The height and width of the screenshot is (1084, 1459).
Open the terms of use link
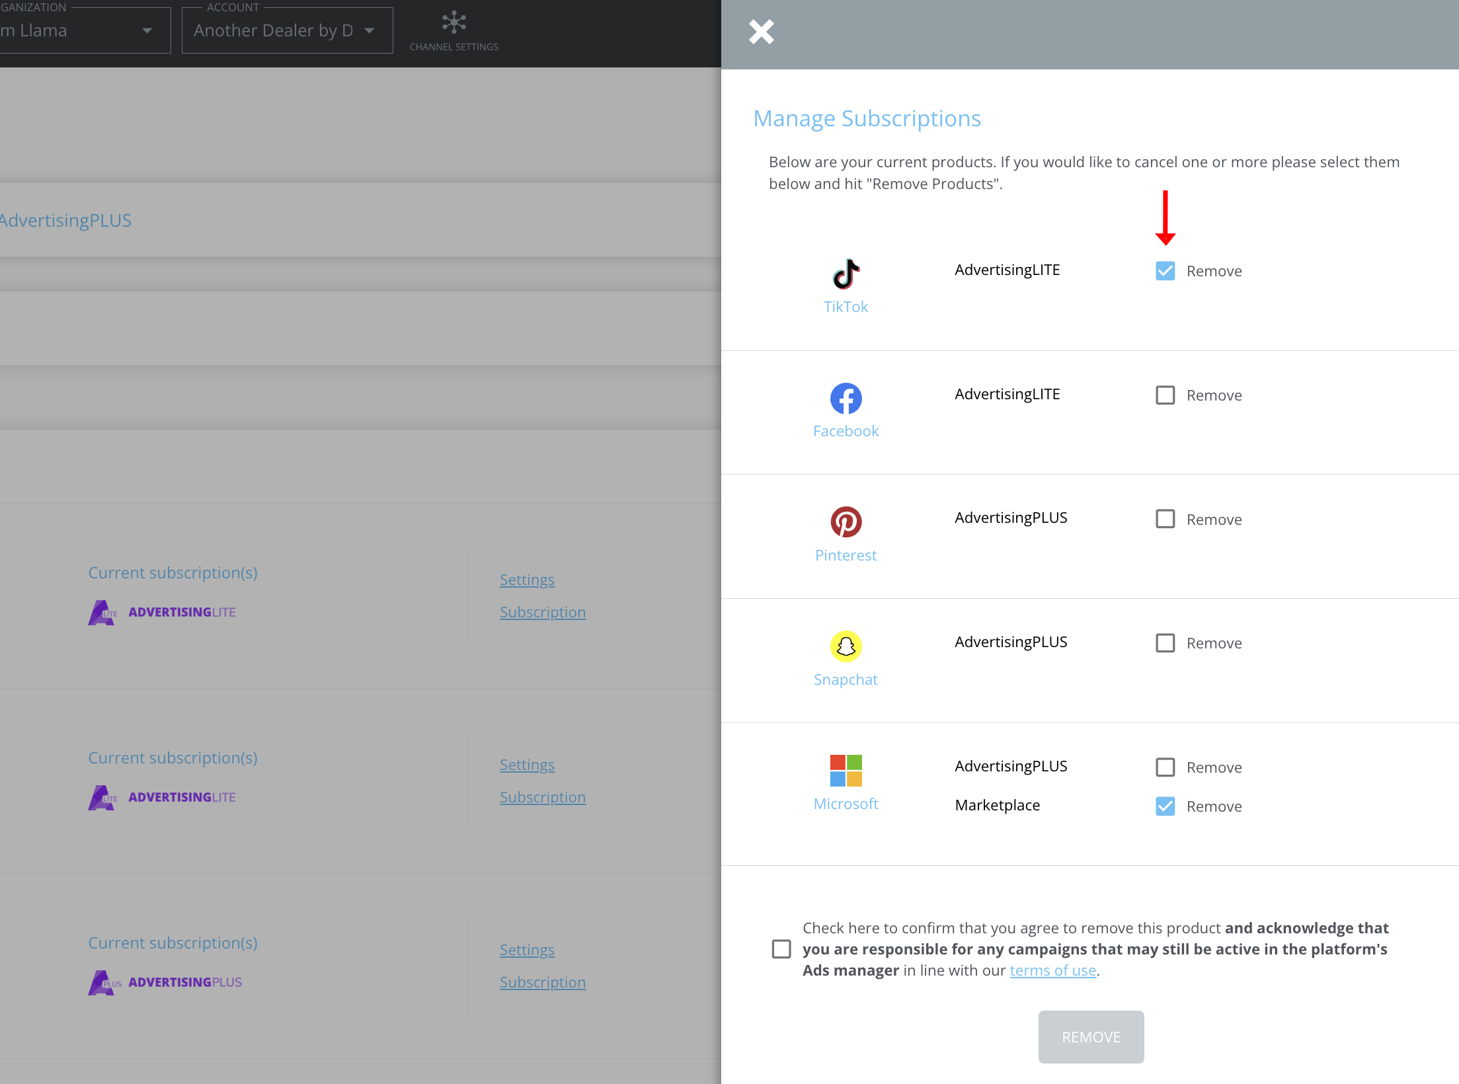(x=1052, y=970)
